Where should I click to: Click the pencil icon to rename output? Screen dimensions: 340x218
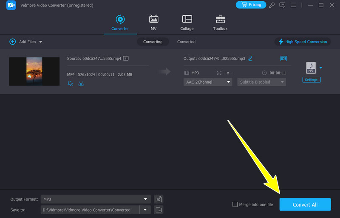(x=250, y=59)
